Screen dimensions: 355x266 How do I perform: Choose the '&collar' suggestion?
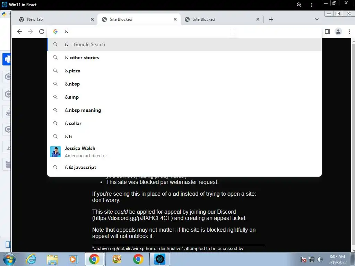[184, 123]
